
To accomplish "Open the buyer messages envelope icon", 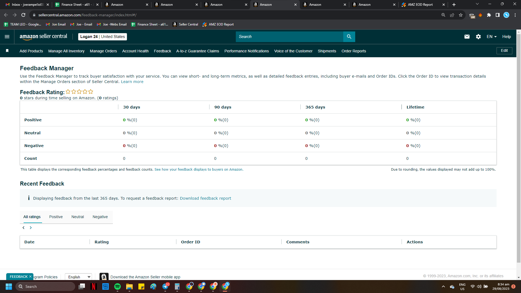I will click(x=467, y=37).
